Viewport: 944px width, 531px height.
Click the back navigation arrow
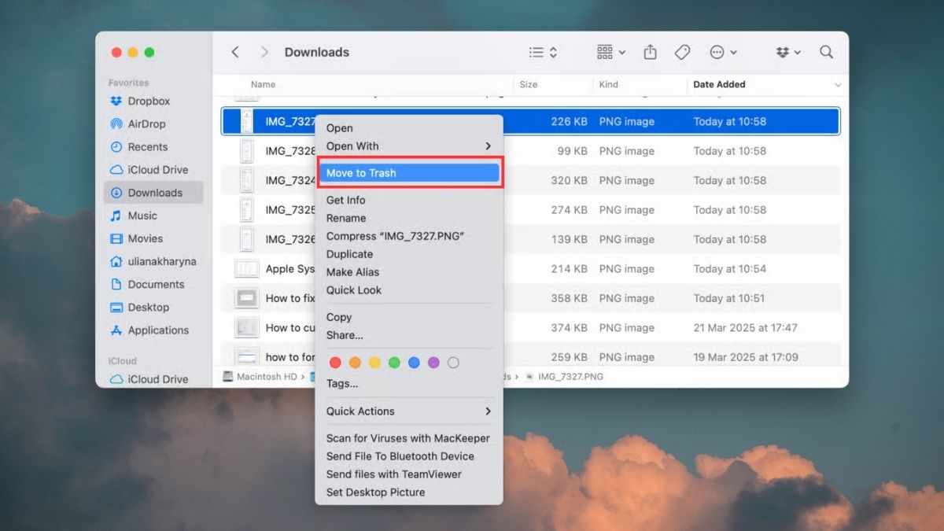click(x=234, y=52)
